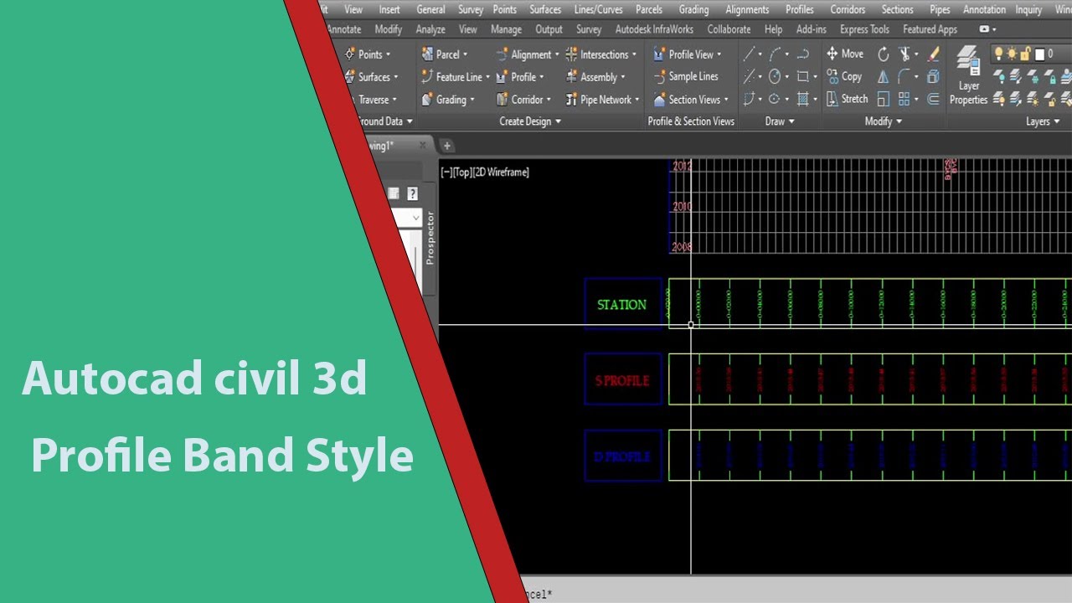Select the Arc draw tool

[x=776, y=54]
